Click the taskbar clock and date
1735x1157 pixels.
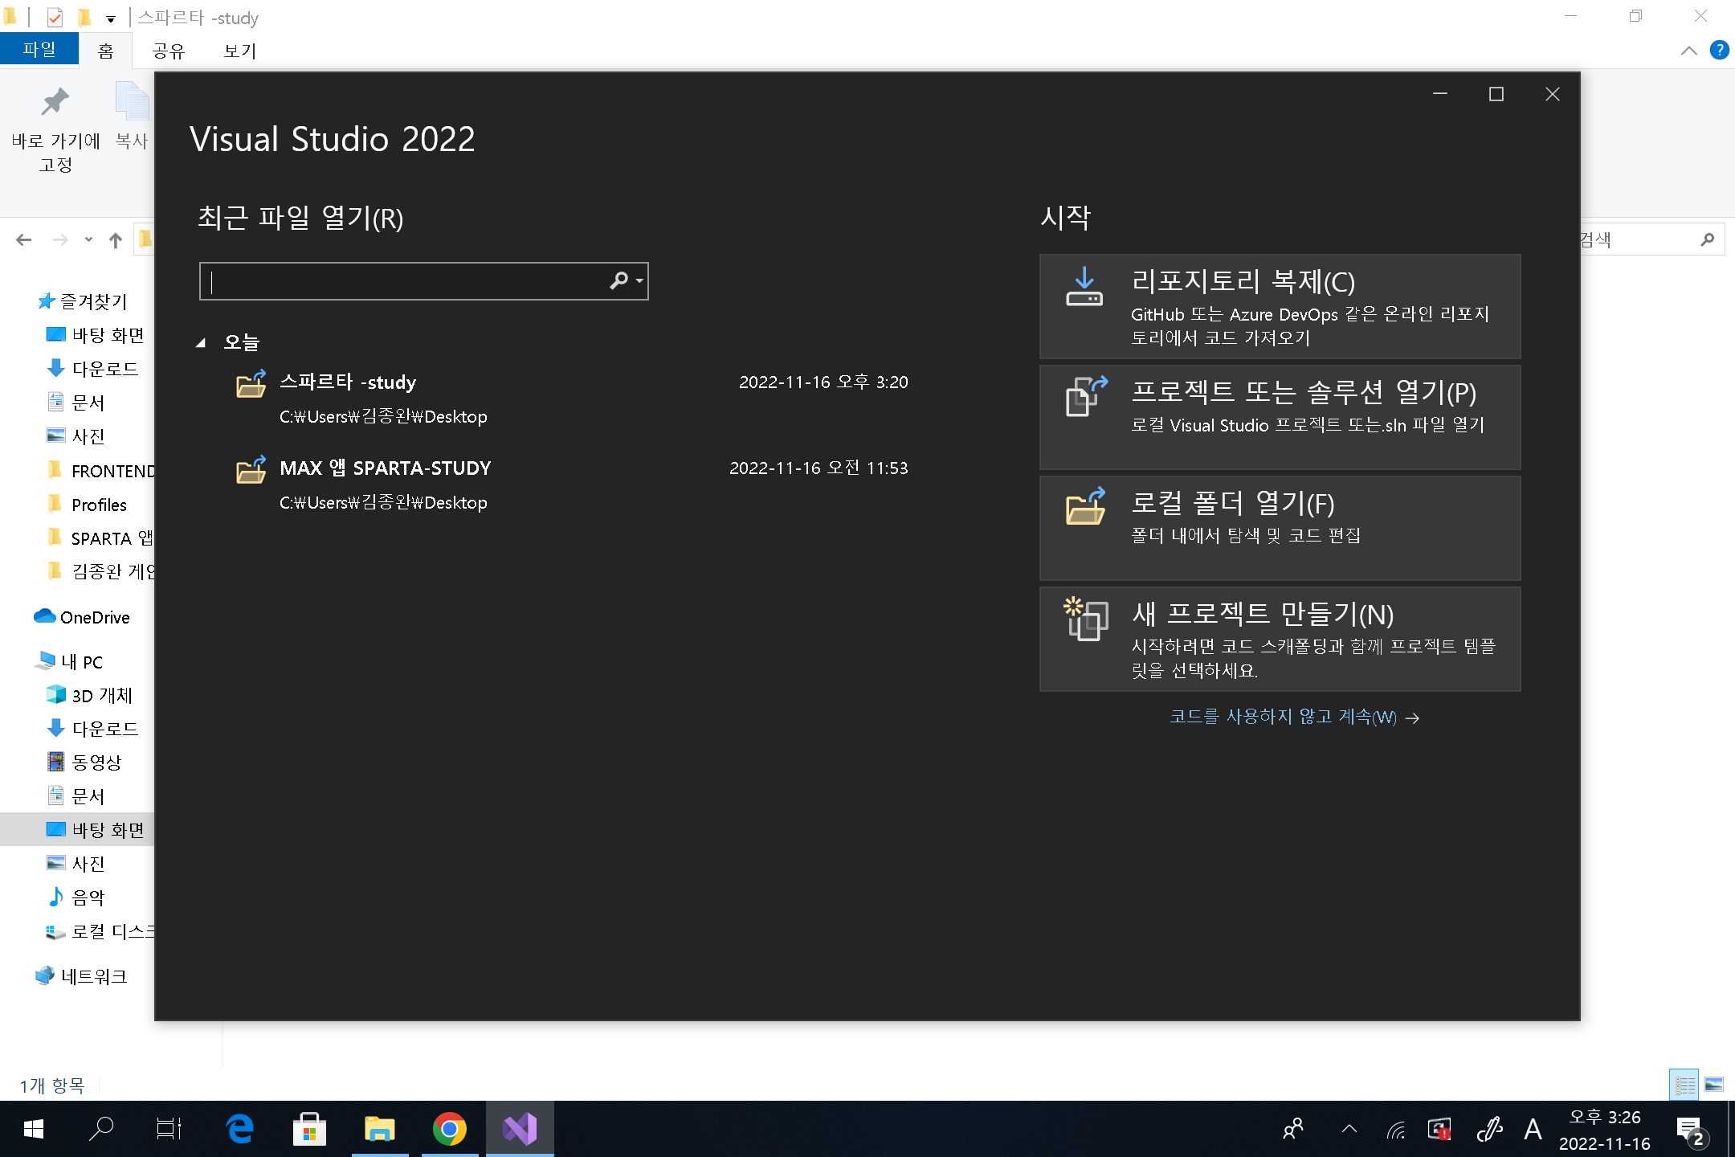1605,1130
